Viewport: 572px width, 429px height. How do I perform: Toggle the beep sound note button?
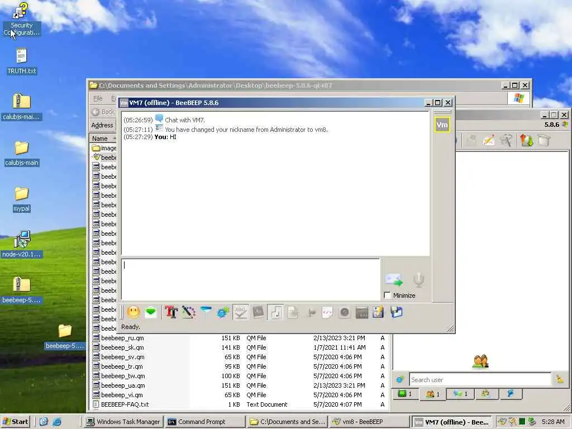click(x=275, y=312)
